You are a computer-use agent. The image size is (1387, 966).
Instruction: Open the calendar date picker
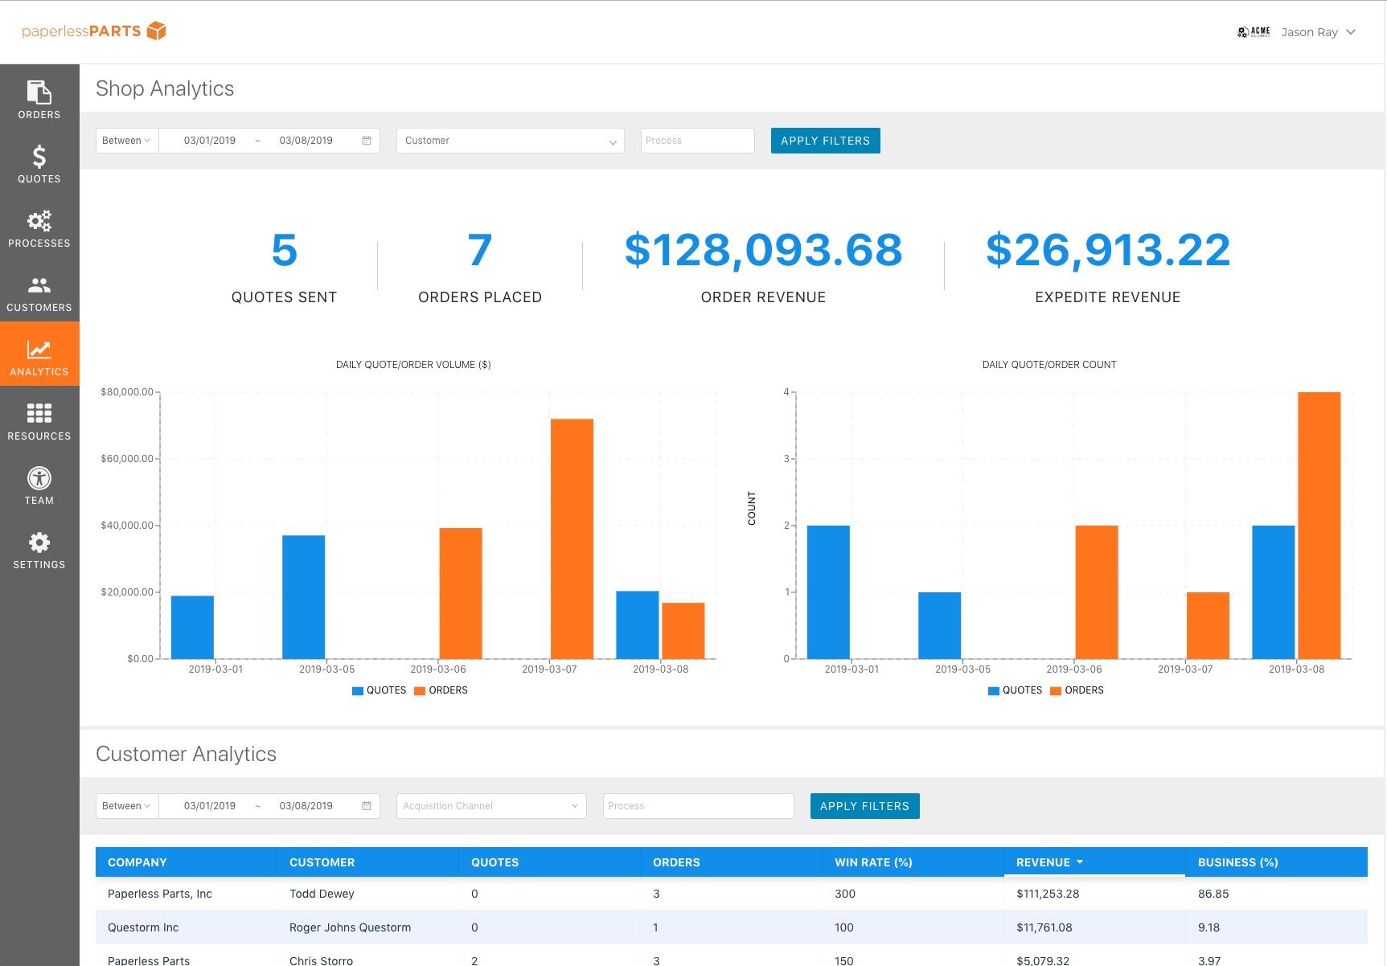(366, 141)
